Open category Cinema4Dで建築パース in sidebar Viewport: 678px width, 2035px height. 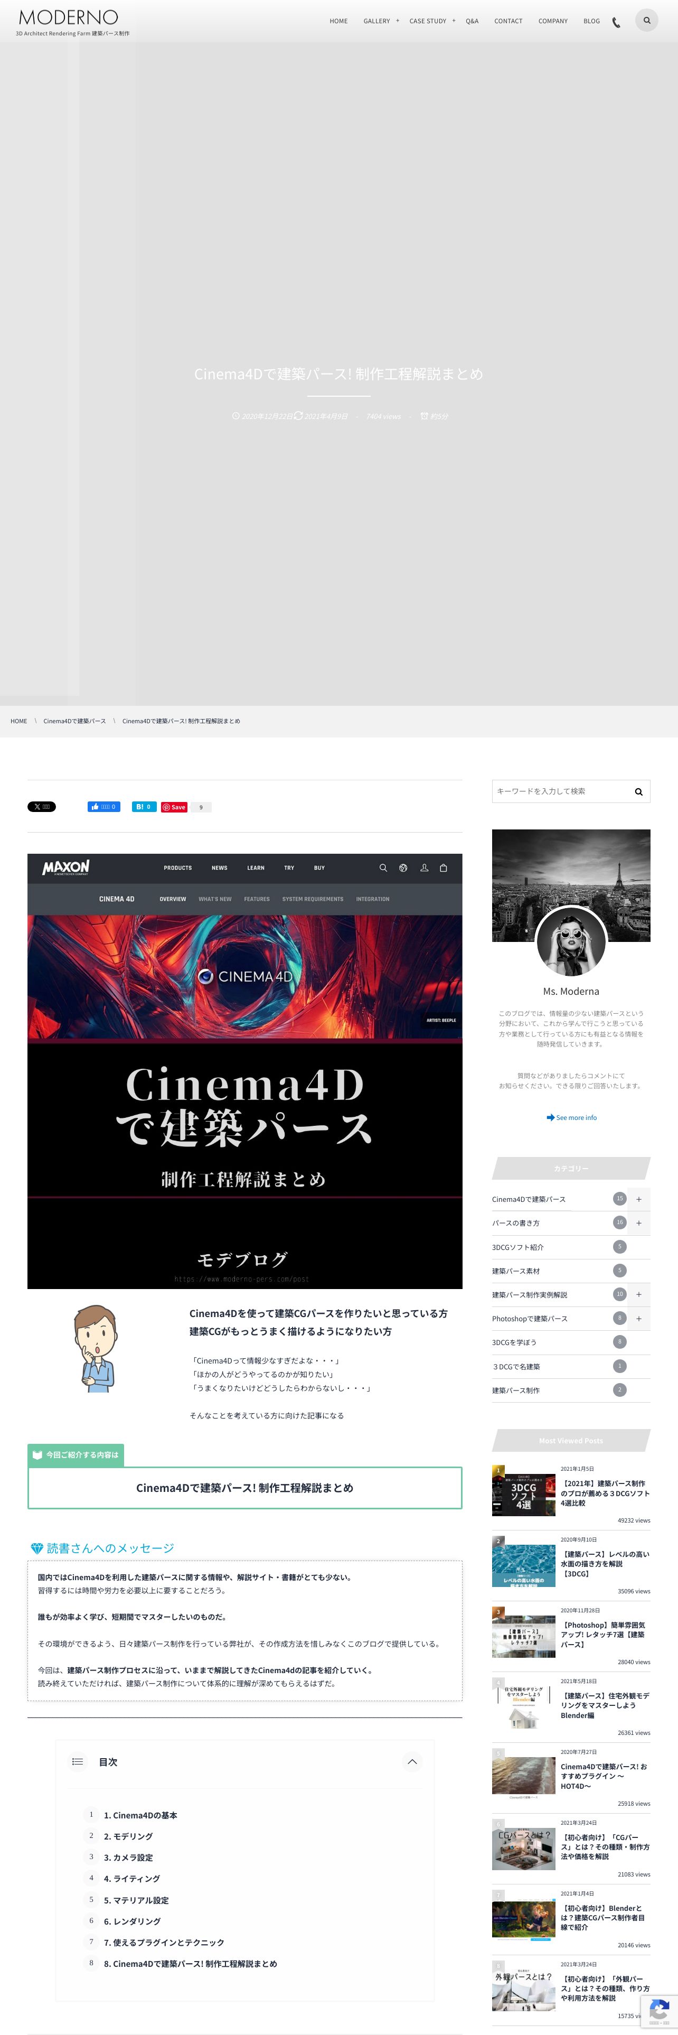[529, 1199]
